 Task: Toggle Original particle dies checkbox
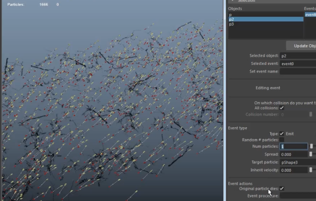282,189
